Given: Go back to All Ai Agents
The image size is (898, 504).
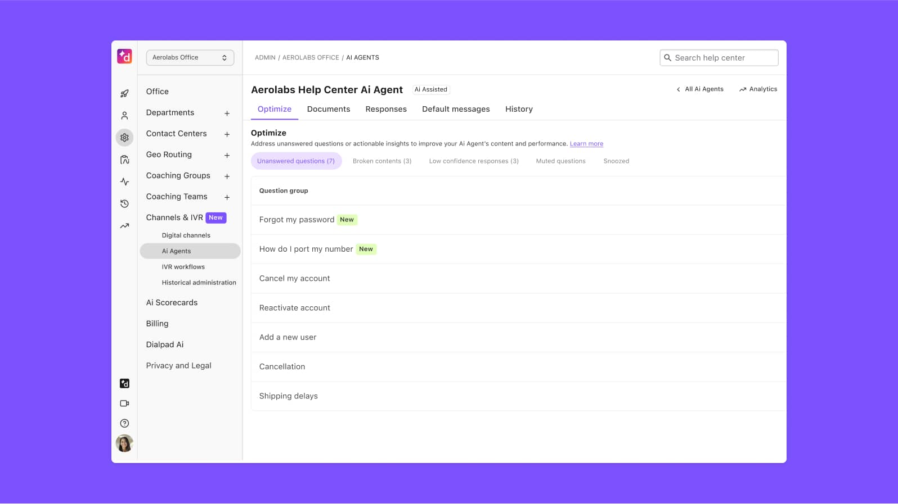Looking at the screenshot, I should point(700,89).
